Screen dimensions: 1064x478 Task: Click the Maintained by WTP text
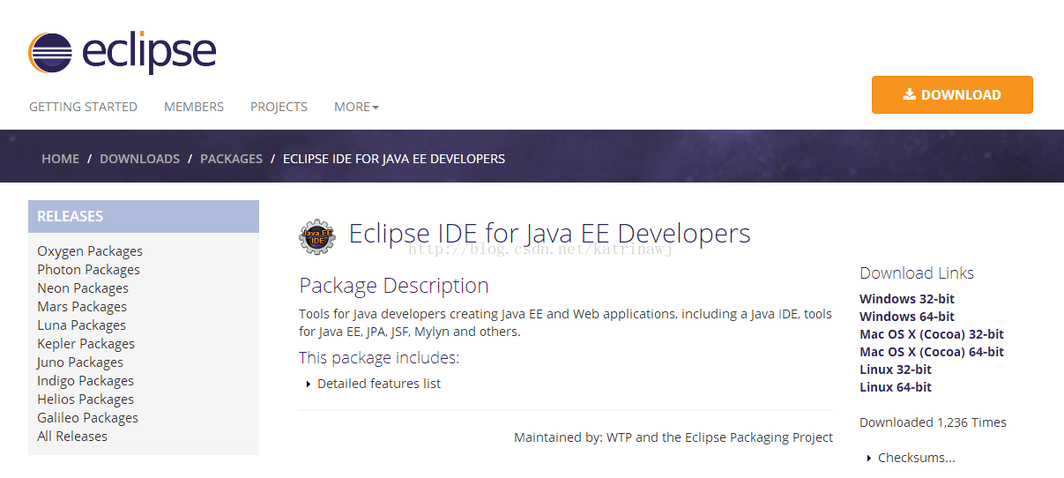coord(673,437)
